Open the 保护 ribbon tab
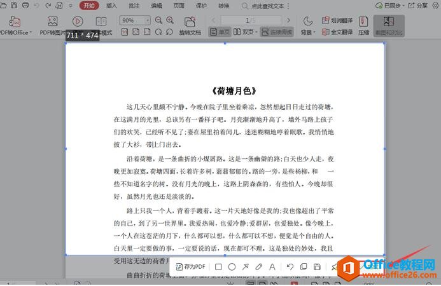The height and width of the screenshot is (286, 441). point(201,6)
